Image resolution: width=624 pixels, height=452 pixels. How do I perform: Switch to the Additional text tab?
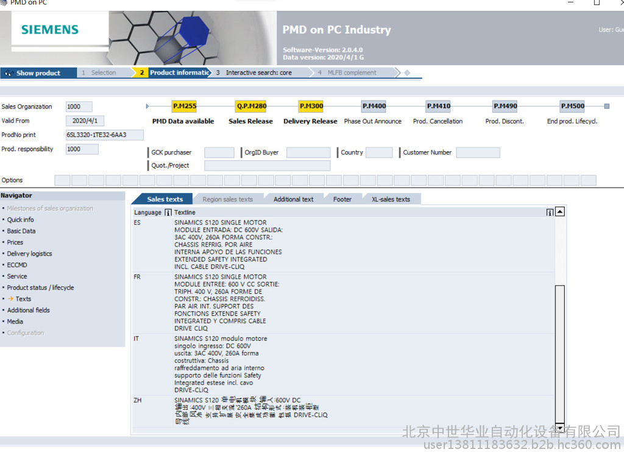click(293, 199)
